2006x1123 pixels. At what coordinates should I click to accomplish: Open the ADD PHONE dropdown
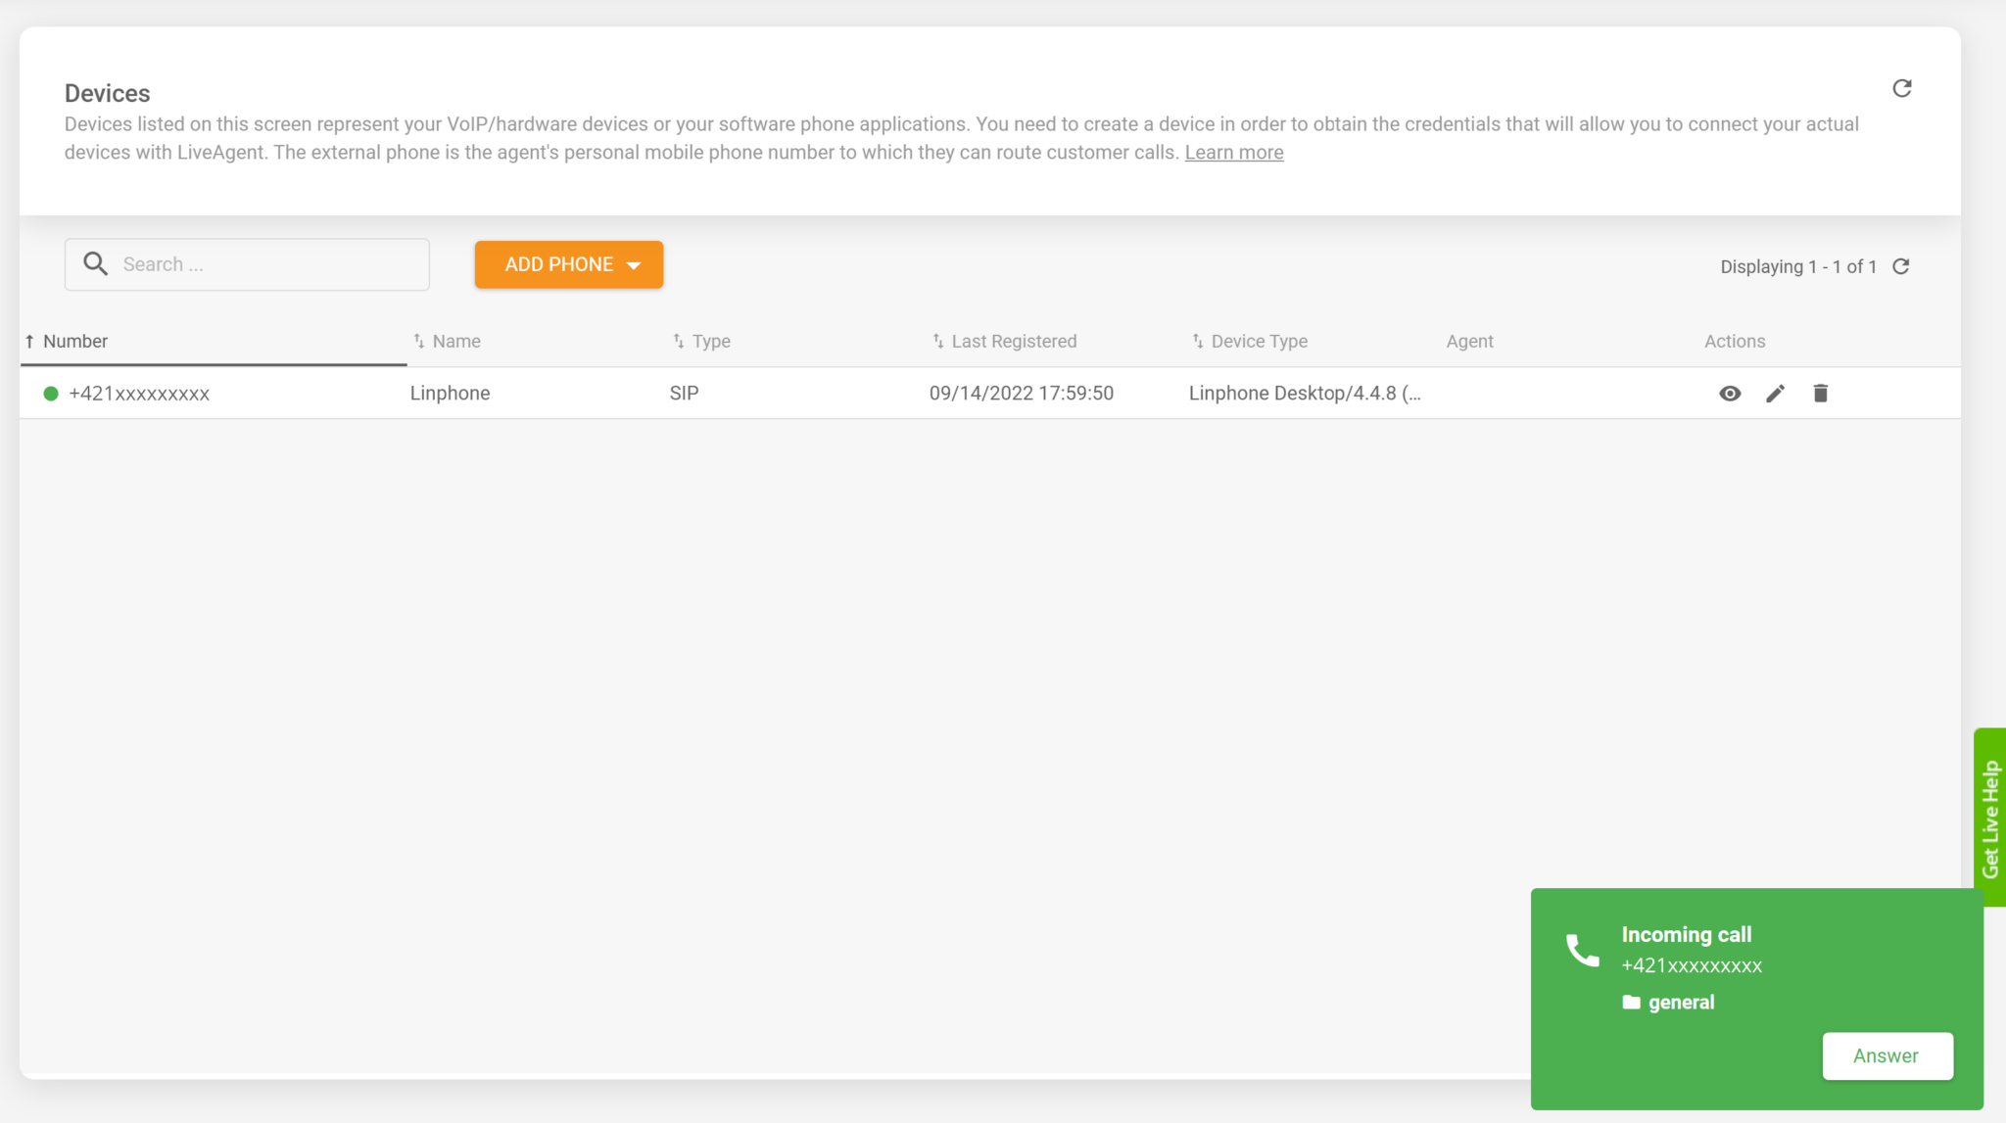pos(568,264)
